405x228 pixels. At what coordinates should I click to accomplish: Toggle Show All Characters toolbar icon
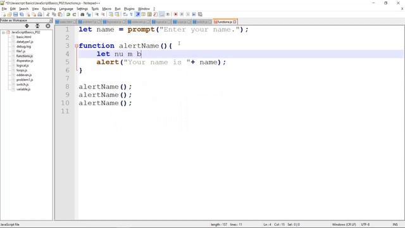(131, 15)
